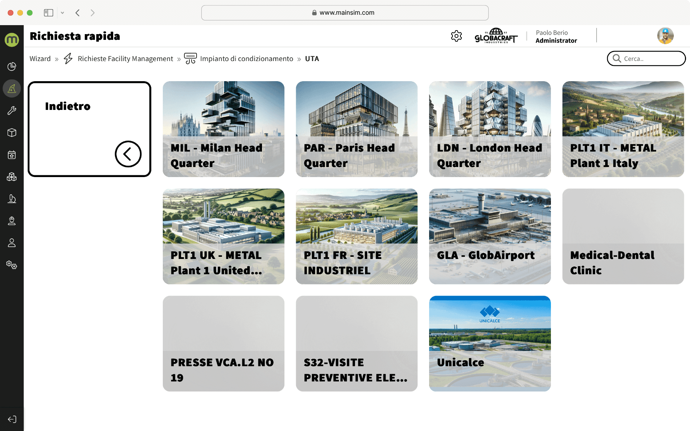This screenshot has width=690, height=431.
Task: Select Medical-Dental Clinic card
Action: (623, 236)
